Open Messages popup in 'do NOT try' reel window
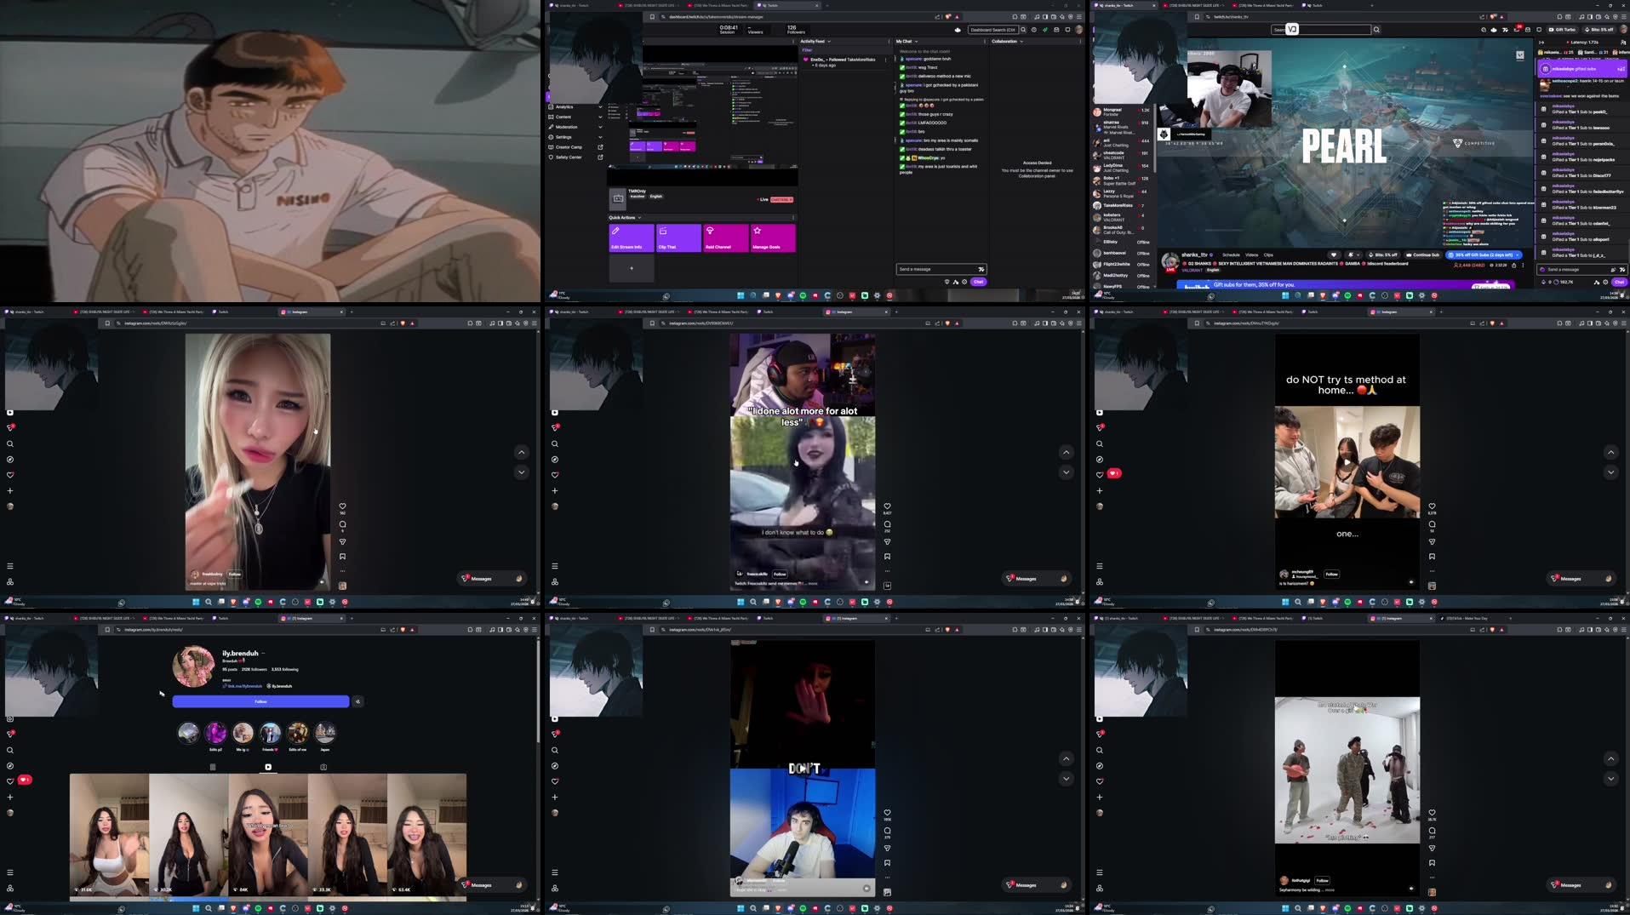The height and width of the screenshot is (915, 1630). click(1581, 578)
